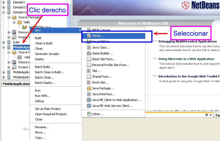Select the MobileApp project in tree
Screen dimensions: 220x141
[21, 47]
